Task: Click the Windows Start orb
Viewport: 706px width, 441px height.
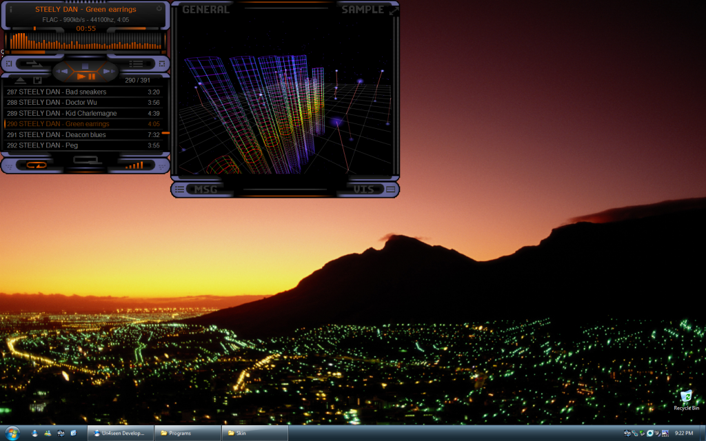Action: pyautogui.click(x=12, y=433)
